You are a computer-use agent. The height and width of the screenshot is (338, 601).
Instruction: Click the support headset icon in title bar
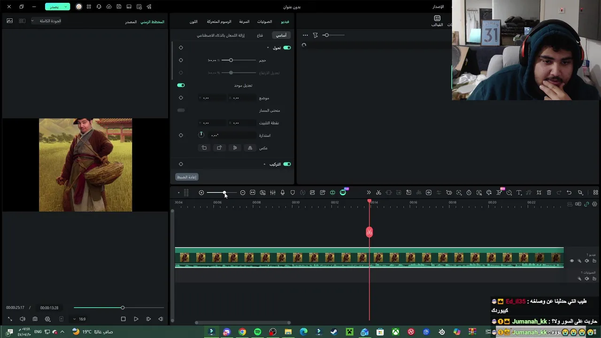coord(99,7)
